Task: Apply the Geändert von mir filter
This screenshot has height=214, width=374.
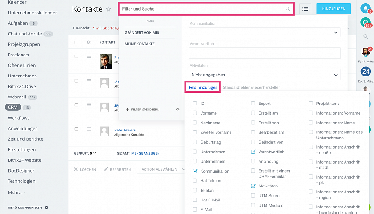Action: coord(142,33)
